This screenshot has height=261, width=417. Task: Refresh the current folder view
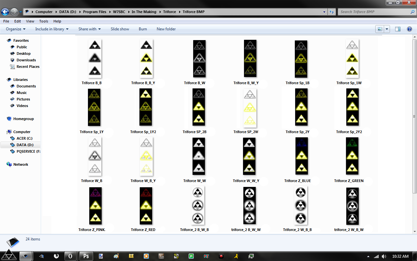[331, 11]
